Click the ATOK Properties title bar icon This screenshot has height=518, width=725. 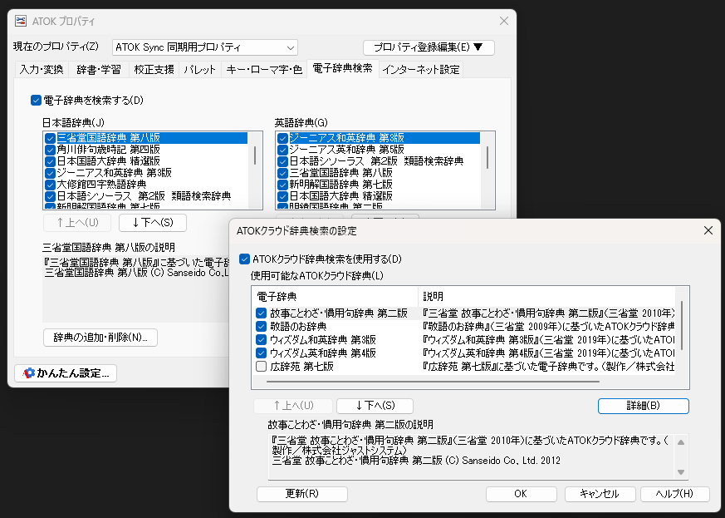(20, 21)
